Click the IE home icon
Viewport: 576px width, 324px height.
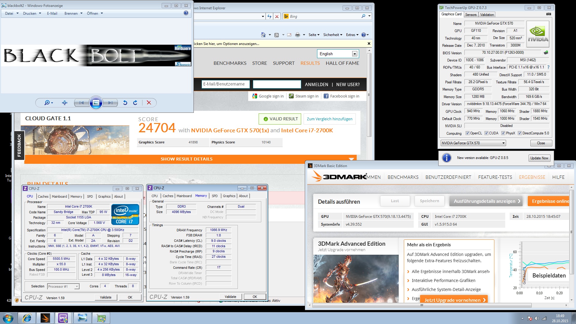point(263,35)
